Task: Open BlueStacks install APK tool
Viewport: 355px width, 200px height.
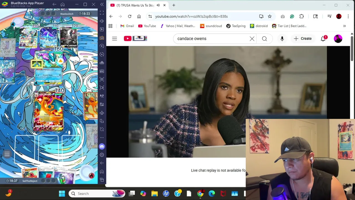Action: 102,71
